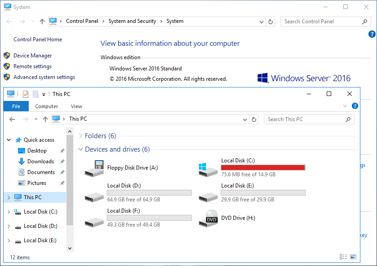Select Downloads in Quick access
This screenshot has height=266, width=377.
[x=40, y=161]
